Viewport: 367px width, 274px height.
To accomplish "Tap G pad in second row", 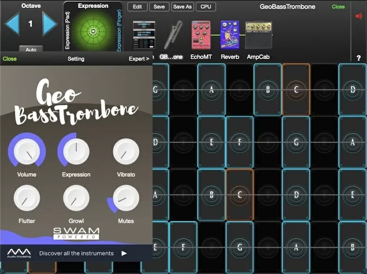I will click(296, 142).
